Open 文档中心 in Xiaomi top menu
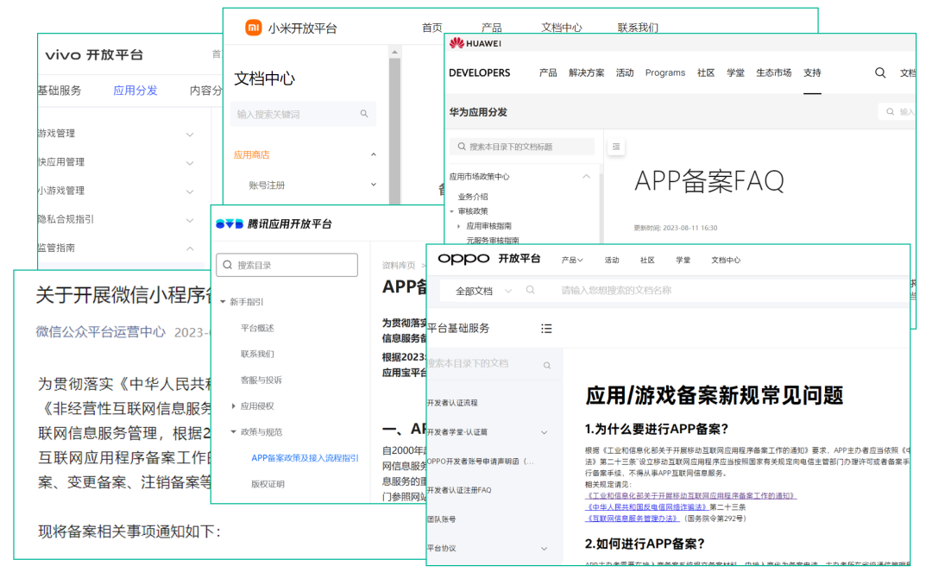The height and width of the screenshot is (572, 932). pos(562,28)
